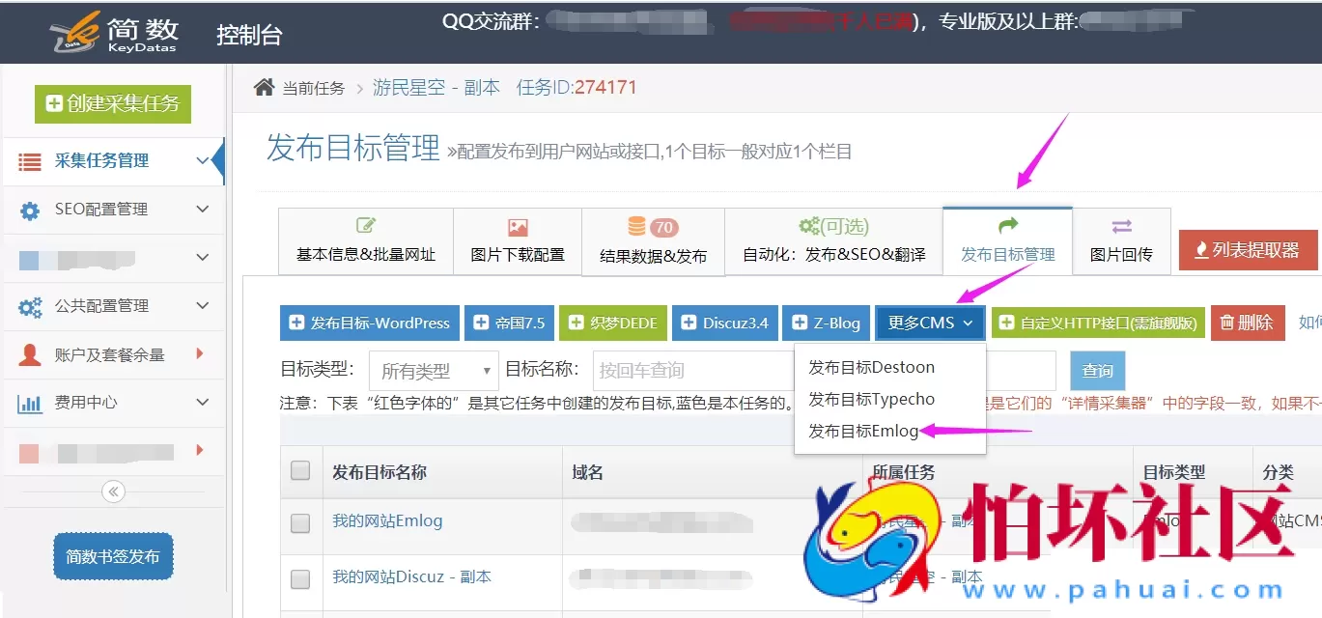
Task: Toggle the select-all checkbox in table header
Action: tap(300, 471)
